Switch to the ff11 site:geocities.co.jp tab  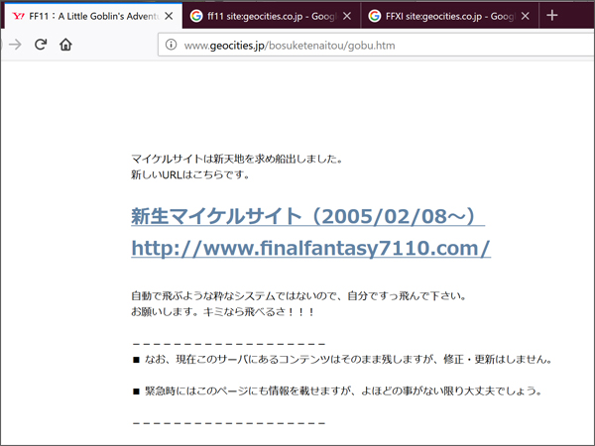[268, 16]
